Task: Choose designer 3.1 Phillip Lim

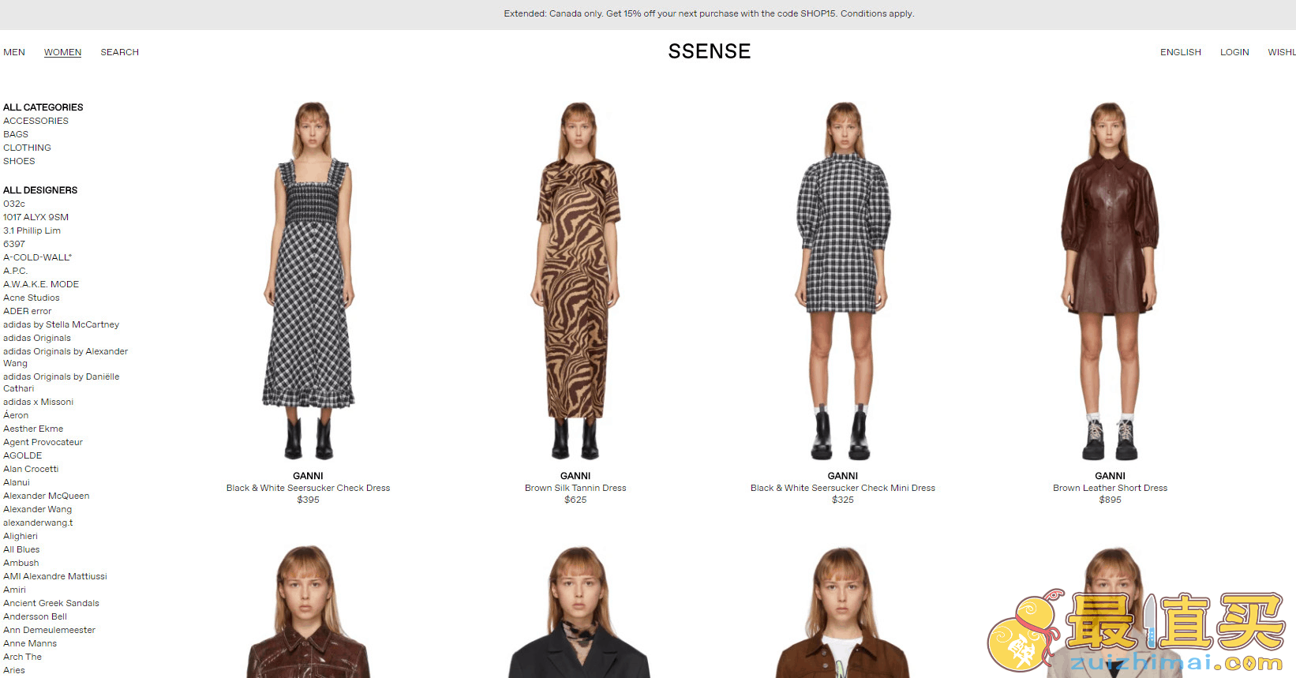Action: tap(32, 230)
